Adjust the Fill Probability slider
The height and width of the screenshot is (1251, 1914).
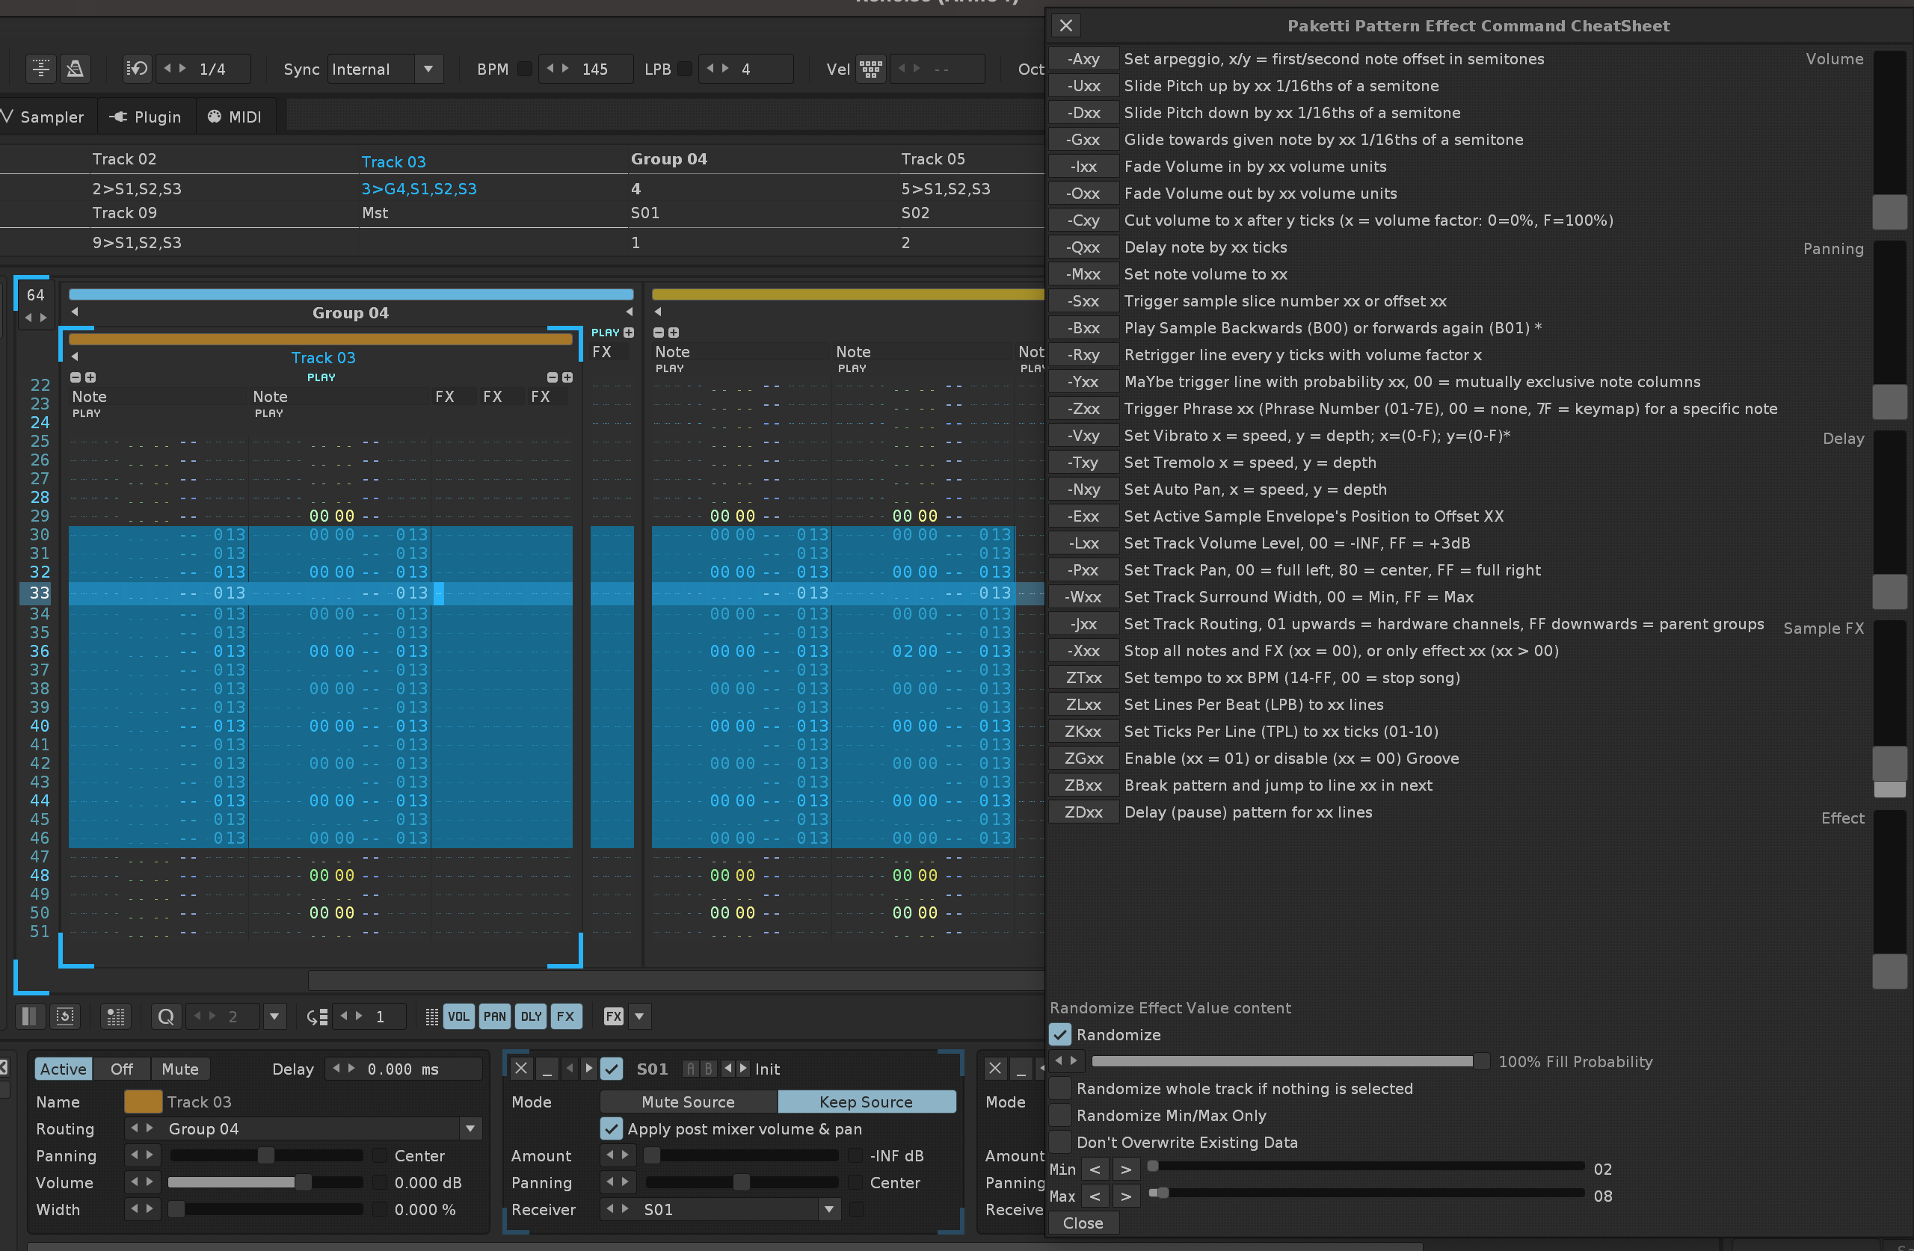tap(1287, 1061)
